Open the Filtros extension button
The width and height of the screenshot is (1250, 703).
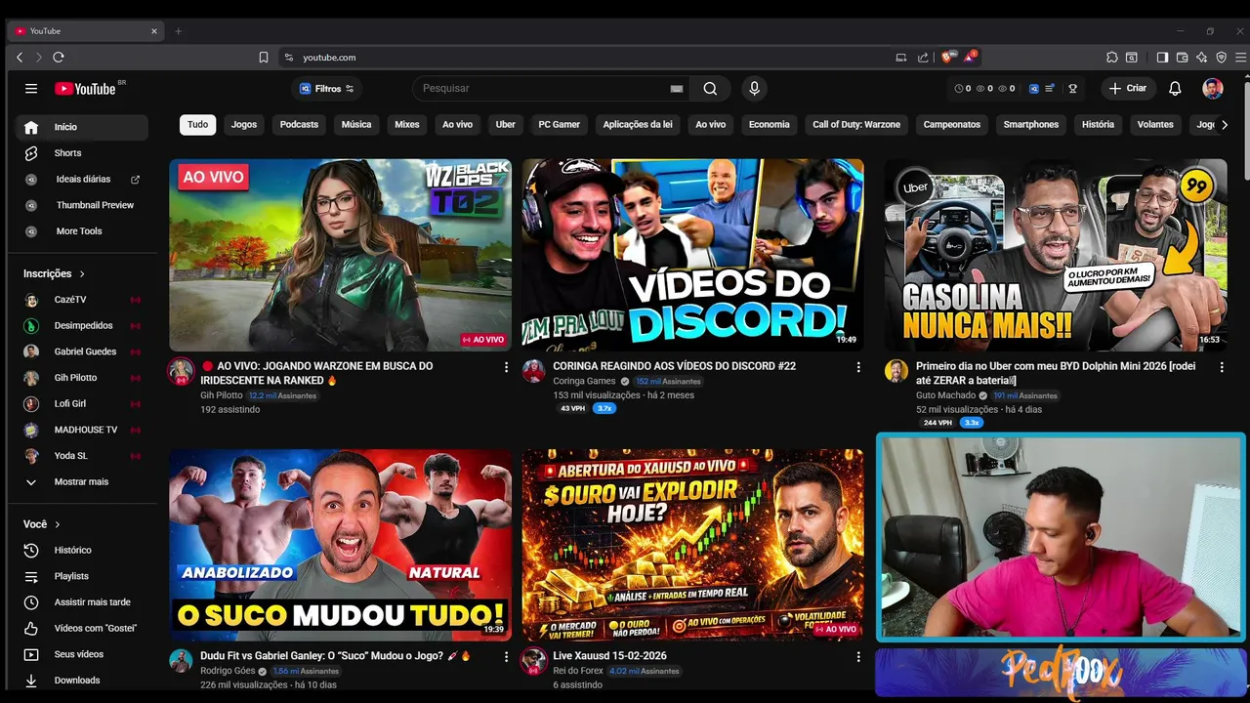point(327,89)
